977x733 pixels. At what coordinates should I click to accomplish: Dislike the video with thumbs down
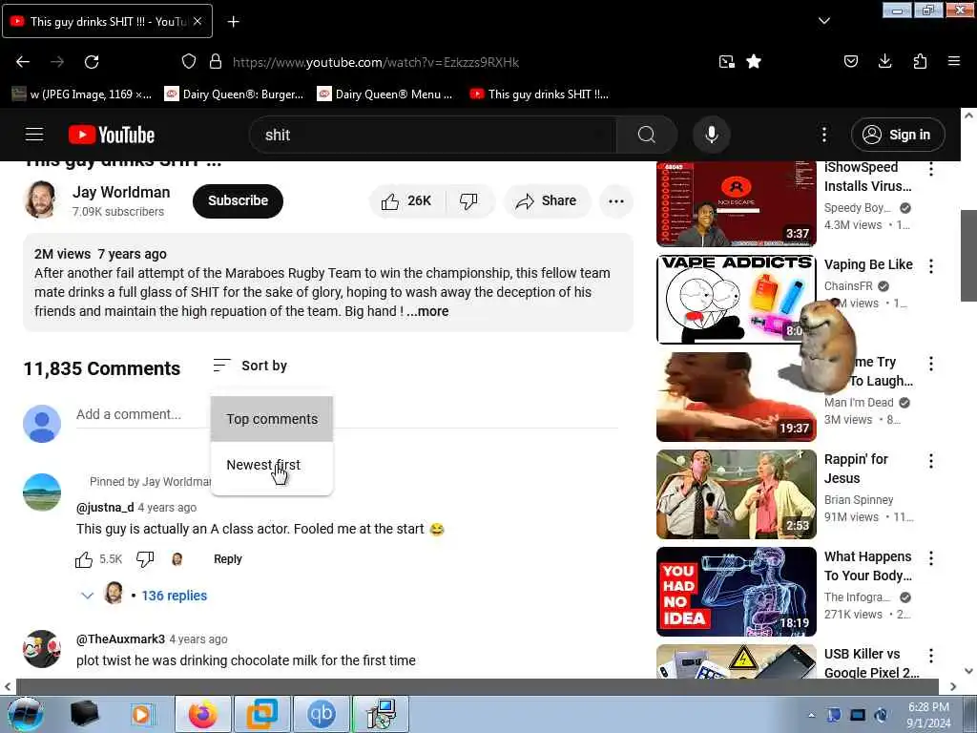click(468, 200)
